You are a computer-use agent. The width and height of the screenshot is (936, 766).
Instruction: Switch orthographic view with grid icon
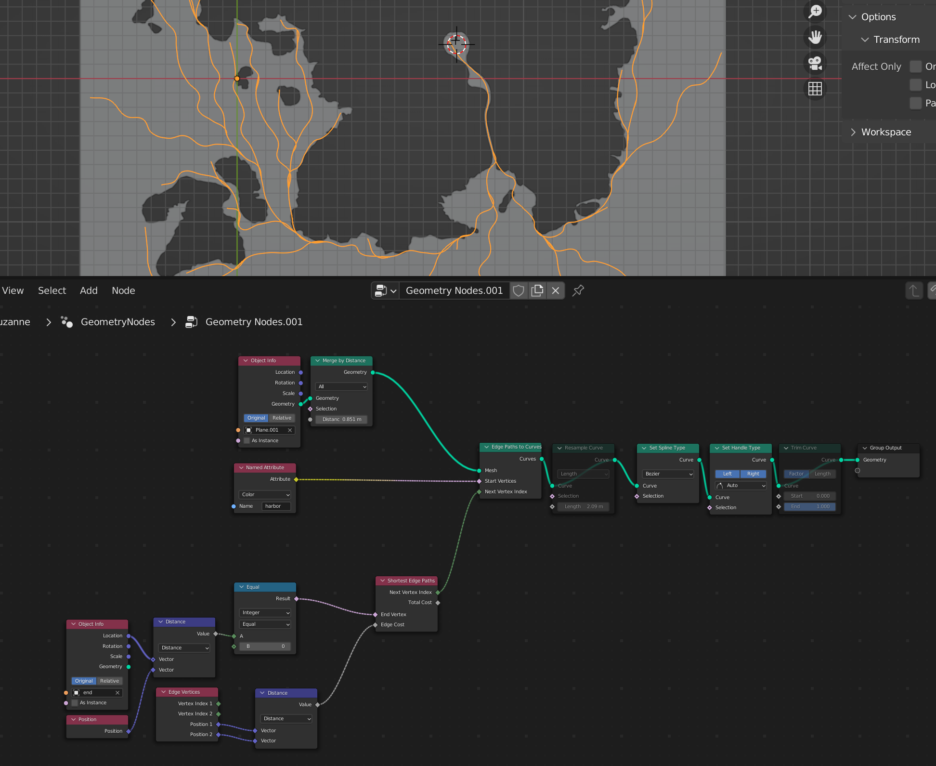815,89
